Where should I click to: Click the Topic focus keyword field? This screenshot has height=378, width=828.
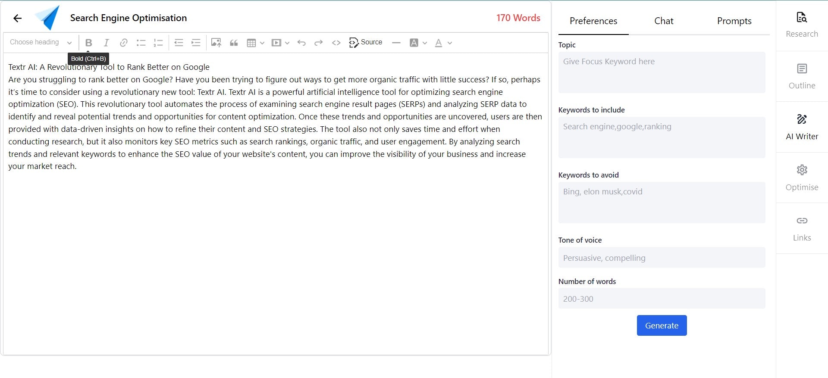tap(662, 72)
